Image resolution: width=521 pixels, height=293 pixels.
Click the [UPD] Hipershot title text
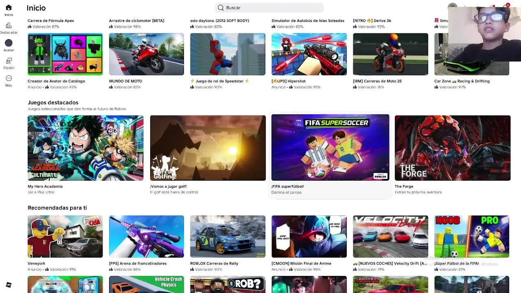[289, 81]
